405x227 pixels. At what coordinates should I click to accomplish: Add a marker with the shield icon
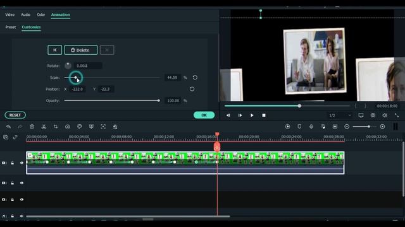coord(299,127)
